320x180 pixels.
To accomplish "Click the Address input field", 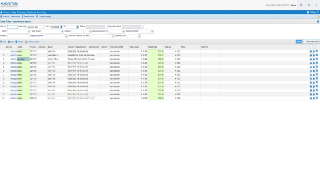I will [18, 36].
